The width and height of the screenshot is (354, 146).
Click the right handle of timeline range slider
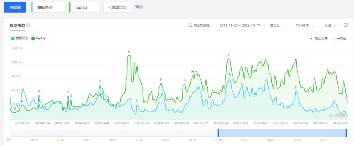[346, 133]
